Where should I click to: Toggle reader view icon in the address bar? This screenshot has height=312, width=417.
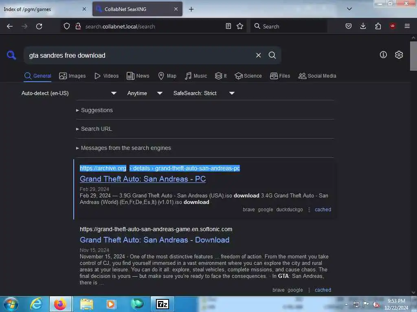[228, 26]
